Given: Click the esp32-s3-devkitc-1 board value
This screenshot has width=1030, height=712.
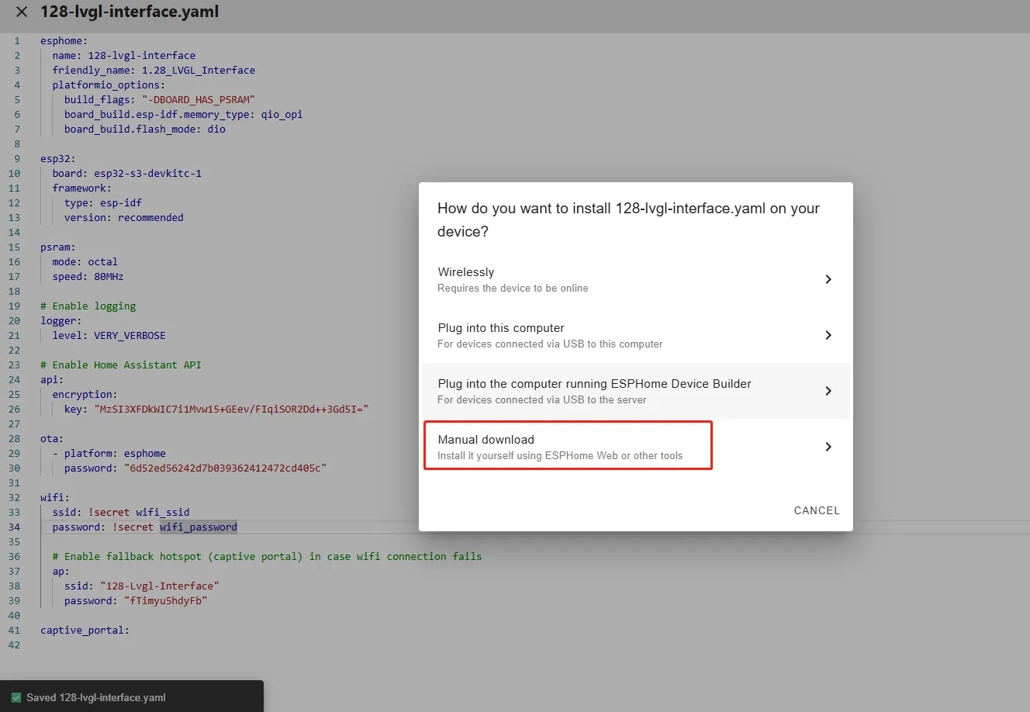Looking at the screenshot, I should tap(147, 174).
